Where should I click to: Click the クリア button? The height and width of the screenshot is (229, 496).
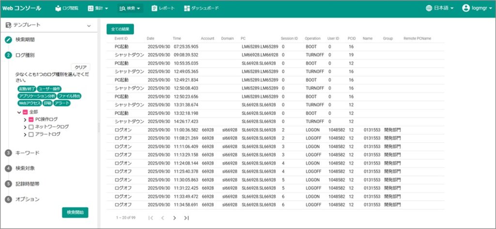coord(80,67)
